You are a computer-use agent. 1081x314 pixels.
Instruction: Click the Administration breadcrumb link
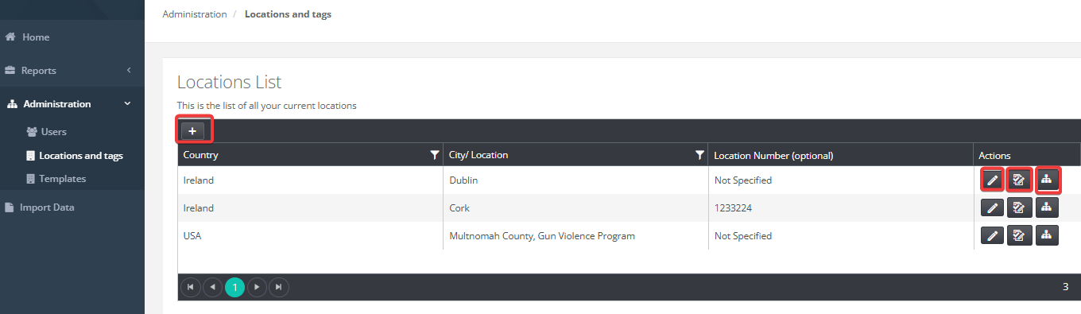click(x=195, y=14)
